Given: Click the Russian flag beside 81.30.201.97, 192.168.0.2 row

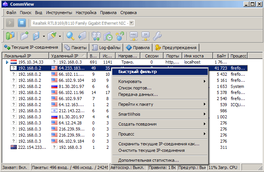Looking at the screenshot, I should (54, 87).
